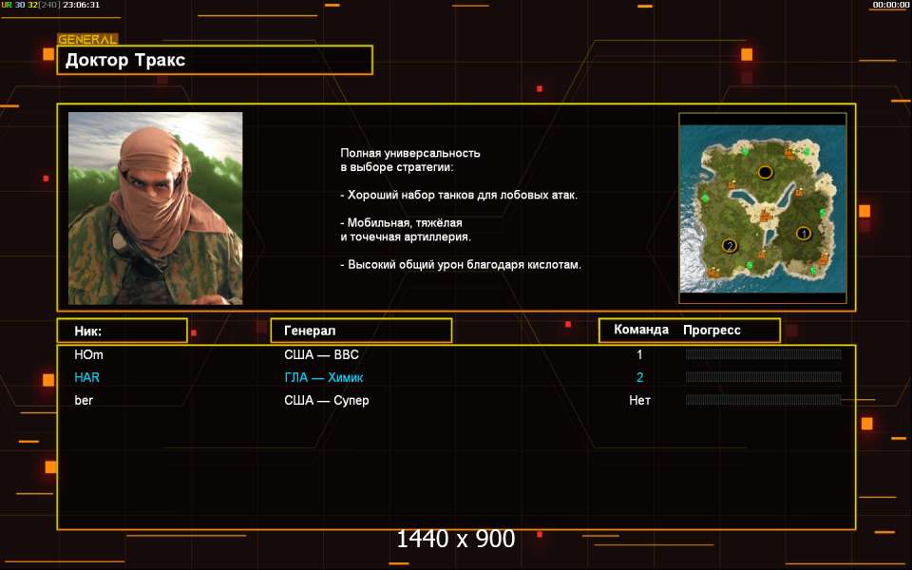Click HAR's loading progress bar

tap(763, 377)
